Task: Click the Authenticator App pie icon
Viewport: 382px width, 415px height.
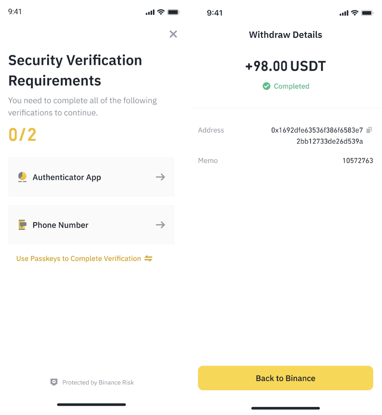Action: click(22, 177)
